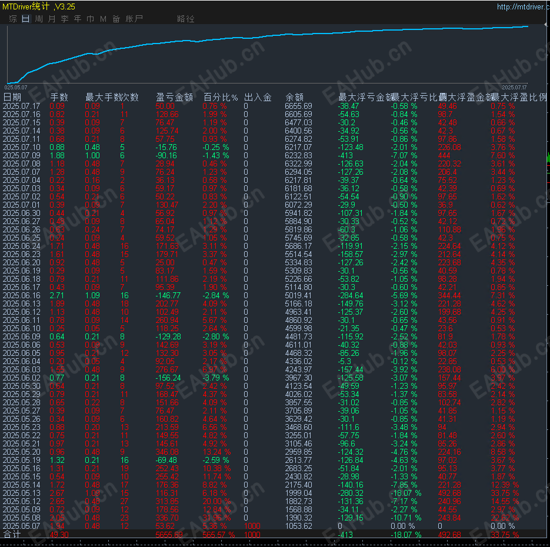Click the 余额 column header
Viewport: 550px width, 547px height.
[x=294, y=97]
